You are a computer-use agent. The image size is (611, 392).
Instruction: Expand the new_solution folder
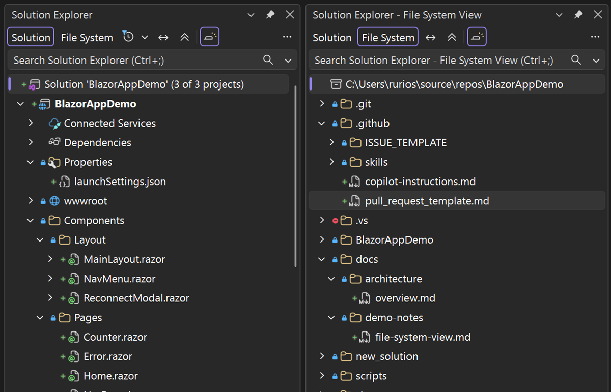pos(321,356)
